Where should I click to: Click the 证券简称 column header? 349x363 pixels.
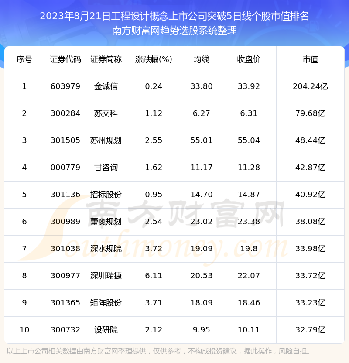point(106,59)
